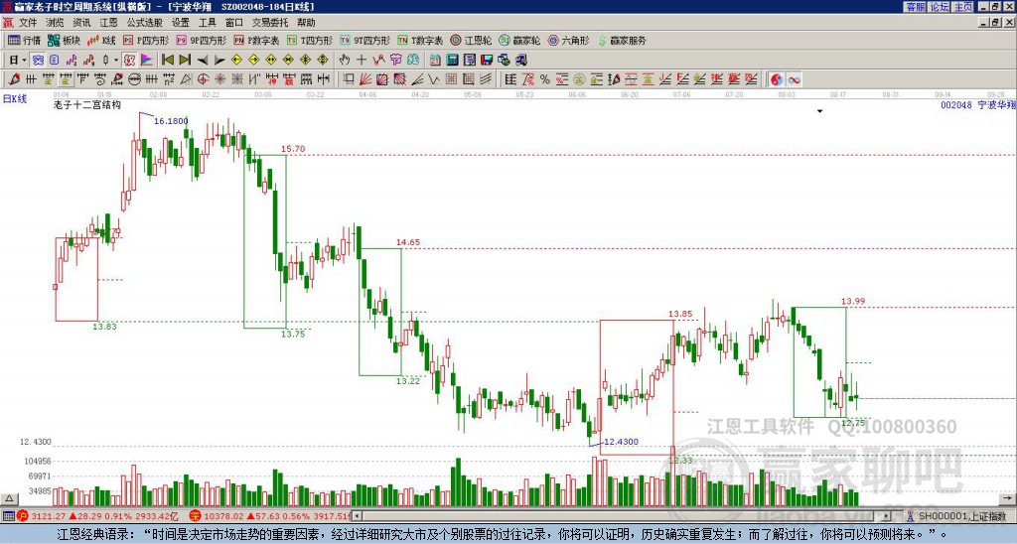1017x544 pixels.
Task: Open the P四方形 tool
Action: click(145, 40)
